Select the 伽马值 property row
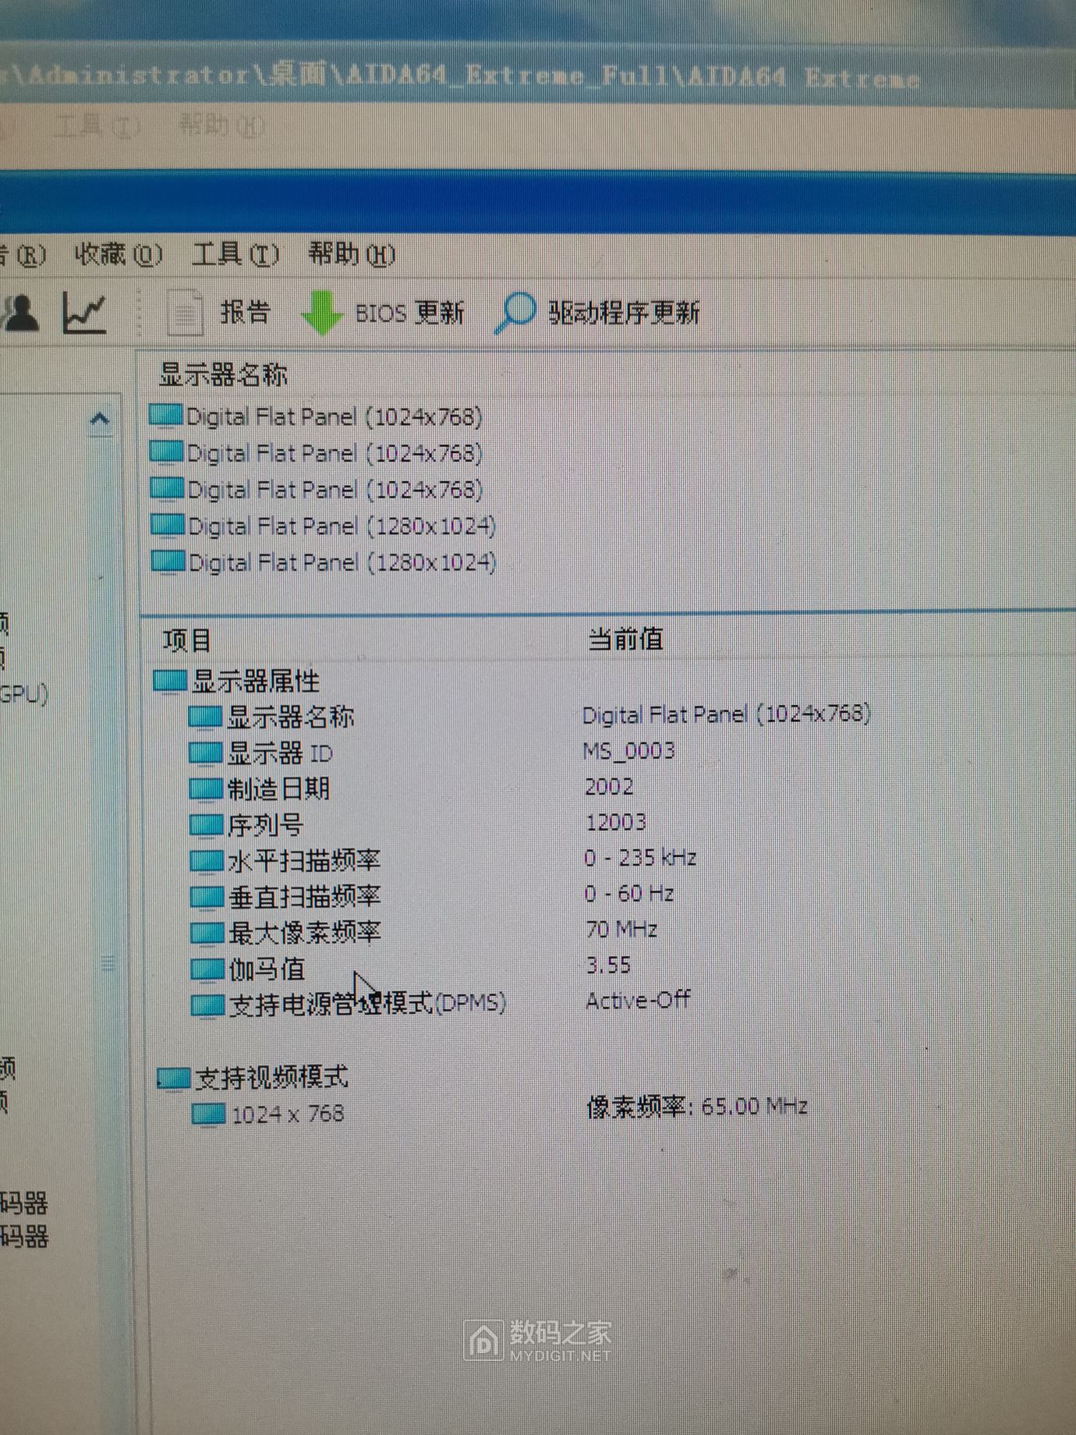The image size is (1076, 1435). click(248, 969)
